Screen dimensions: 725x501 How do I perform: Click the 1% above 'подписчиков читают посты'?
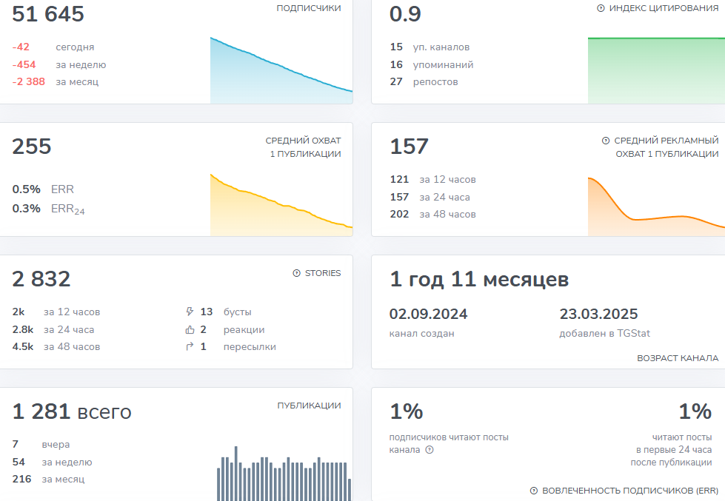pos(407,411)
